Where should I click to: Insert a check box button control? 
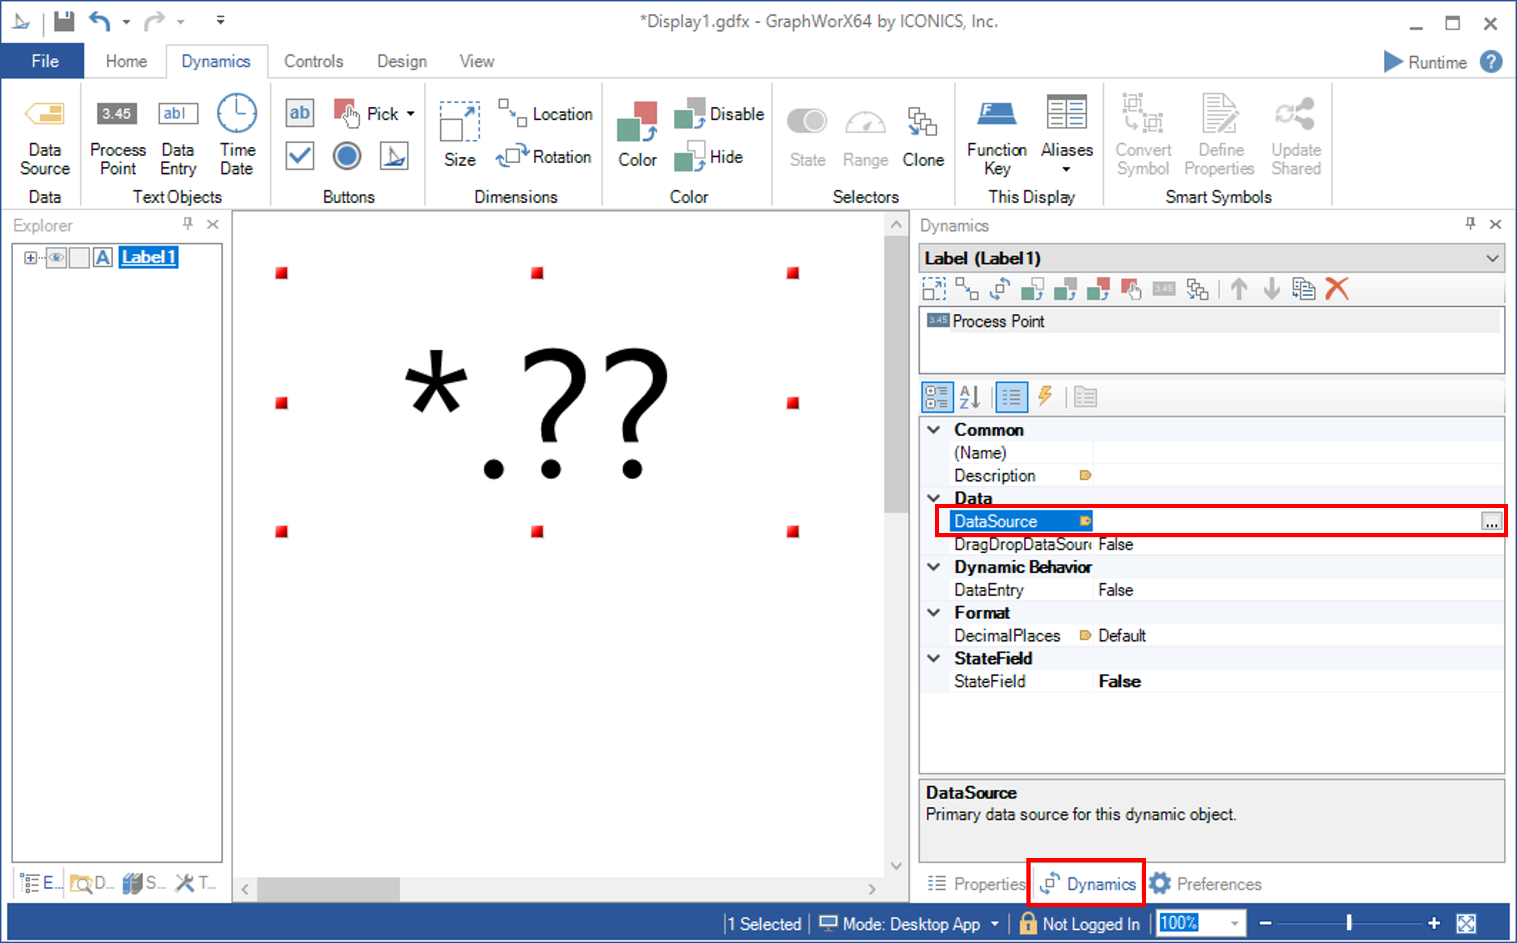(x=300, y=156)
